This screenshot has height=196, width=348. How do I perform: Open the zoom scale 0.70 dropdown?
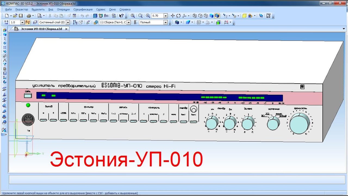point(166,16)
